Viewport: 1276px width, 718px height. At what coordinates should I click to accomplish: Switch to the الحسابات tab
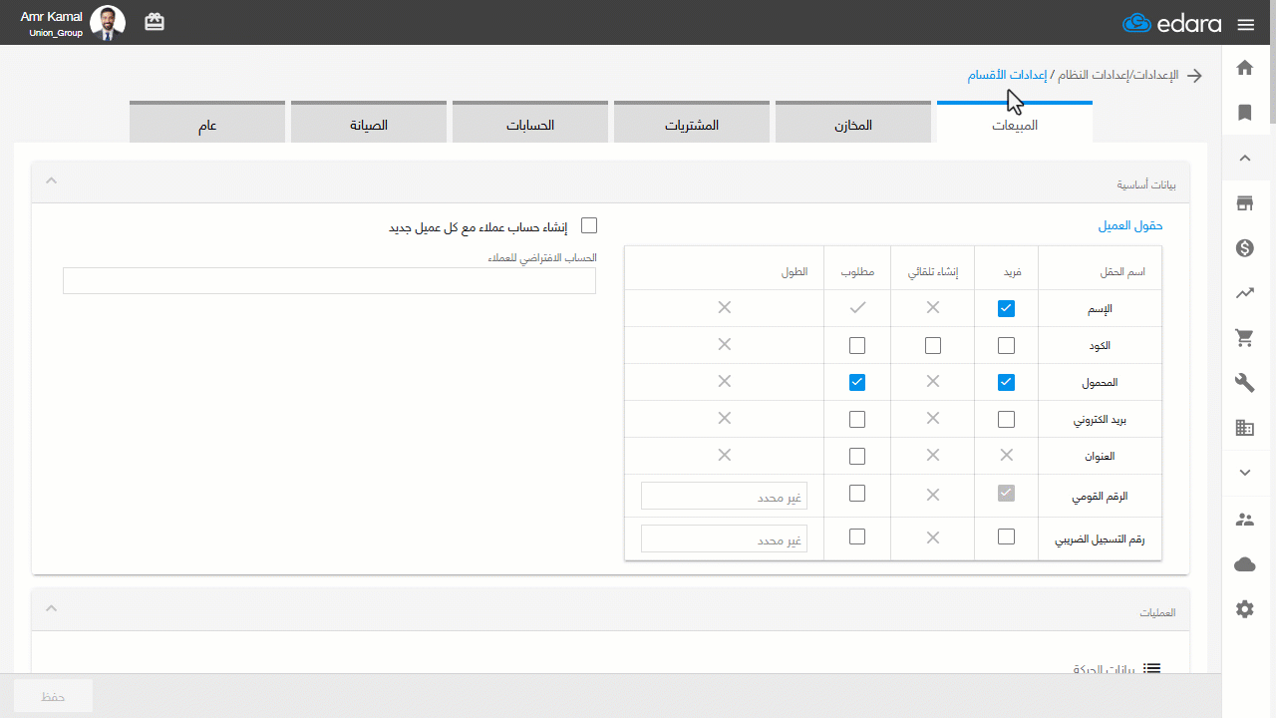tap(530, 124)
